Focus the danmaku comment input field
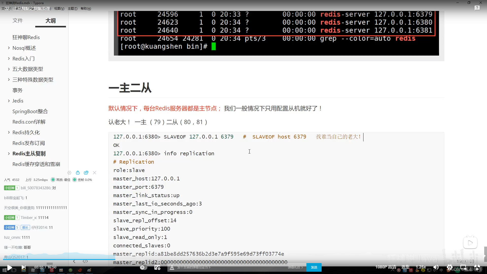487x274 pixels. pyautogui.click(x=228, y=267)
